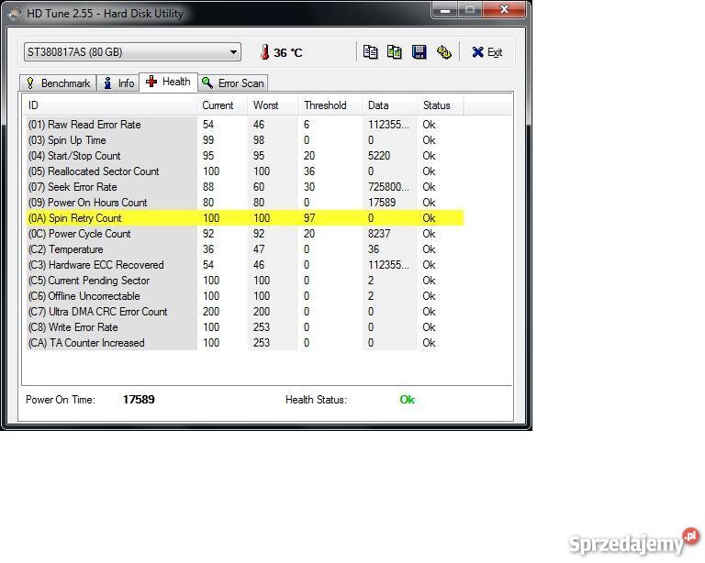Minimize the HD Tune window
Screen dimensions: 705x563
coord(444,10)
